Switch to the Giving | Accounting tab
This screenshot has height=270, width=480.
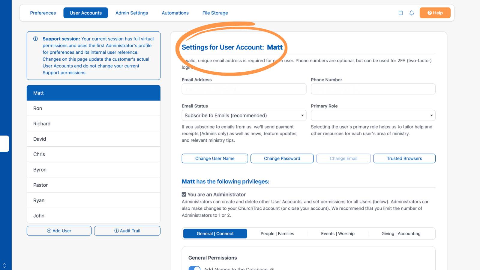click(401, 234)
